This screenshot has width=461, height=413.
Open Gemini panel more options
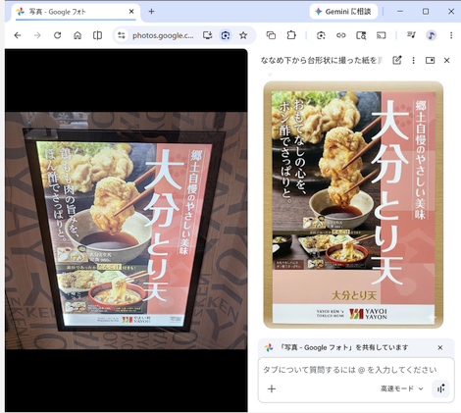413,60
